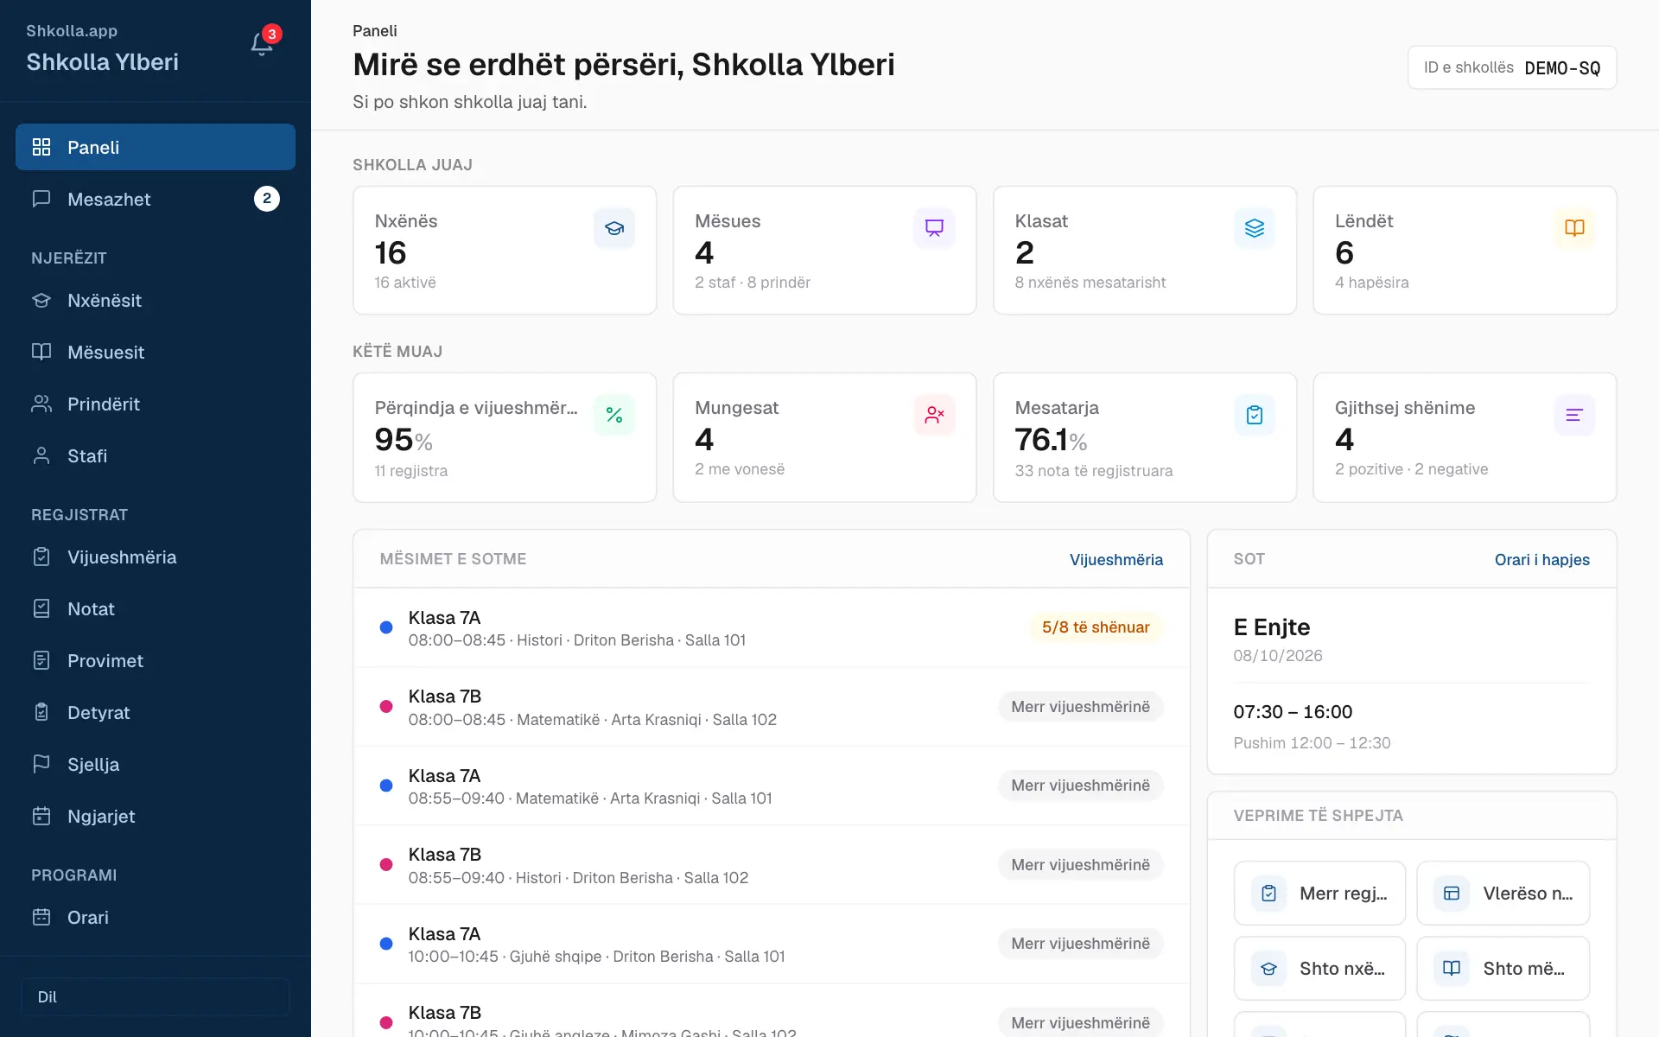
Task: Click the 5/8 të shënuar badge
Action: [x=1096, y=627]
